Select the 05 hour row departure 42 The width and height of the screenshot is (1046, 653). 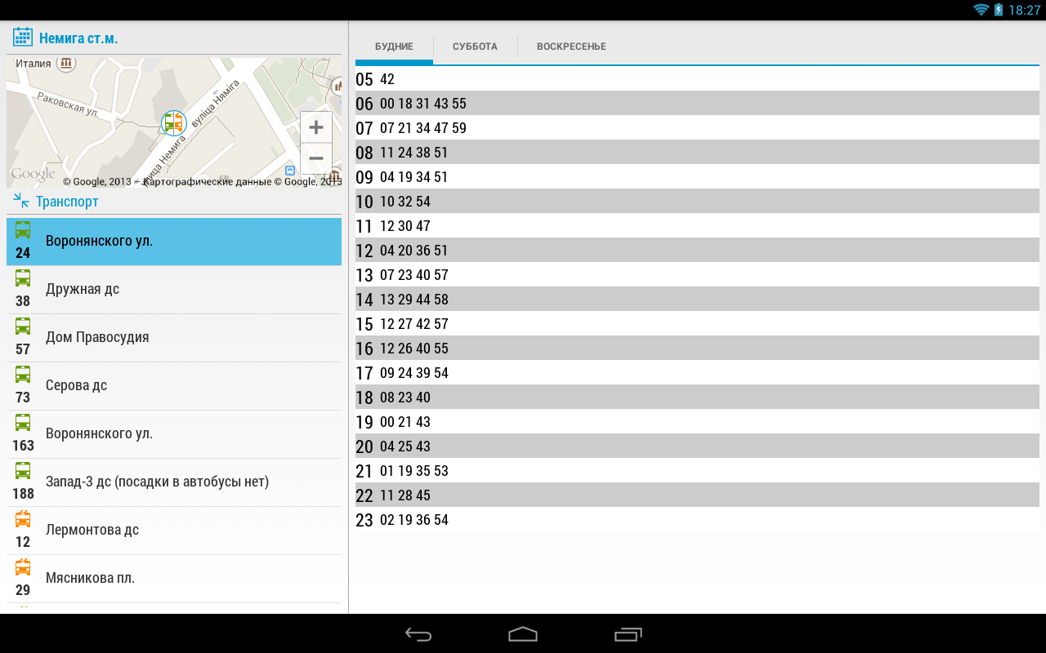click(697, 79)
